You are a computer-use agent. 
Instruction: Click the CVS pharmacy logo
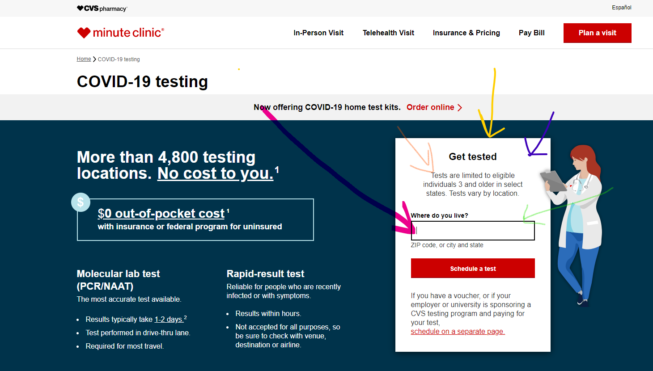[x=102, y=8]
